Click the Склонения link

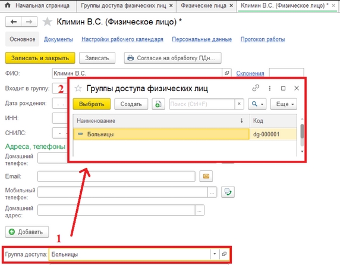tap(250, 73)
